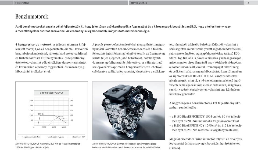Click the 2000 value on the rpm axis
The width and height of the screenshot is (258, 150).
tap(44, 127)
